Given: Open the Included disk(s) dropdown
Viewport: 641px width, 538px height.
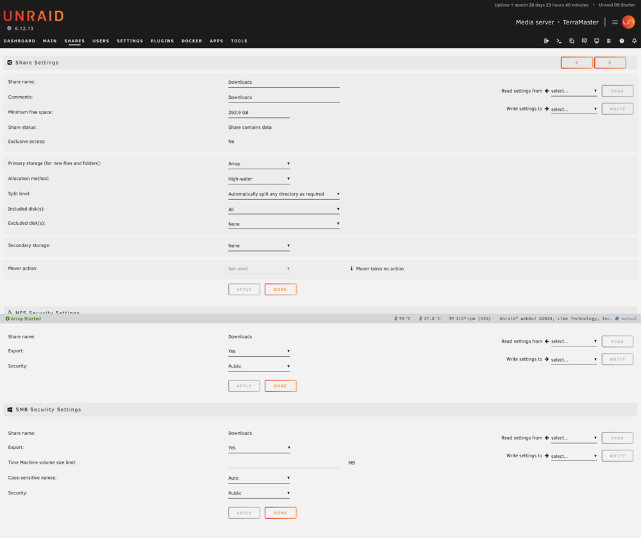Looking at the screenshot, I should 284,209.
